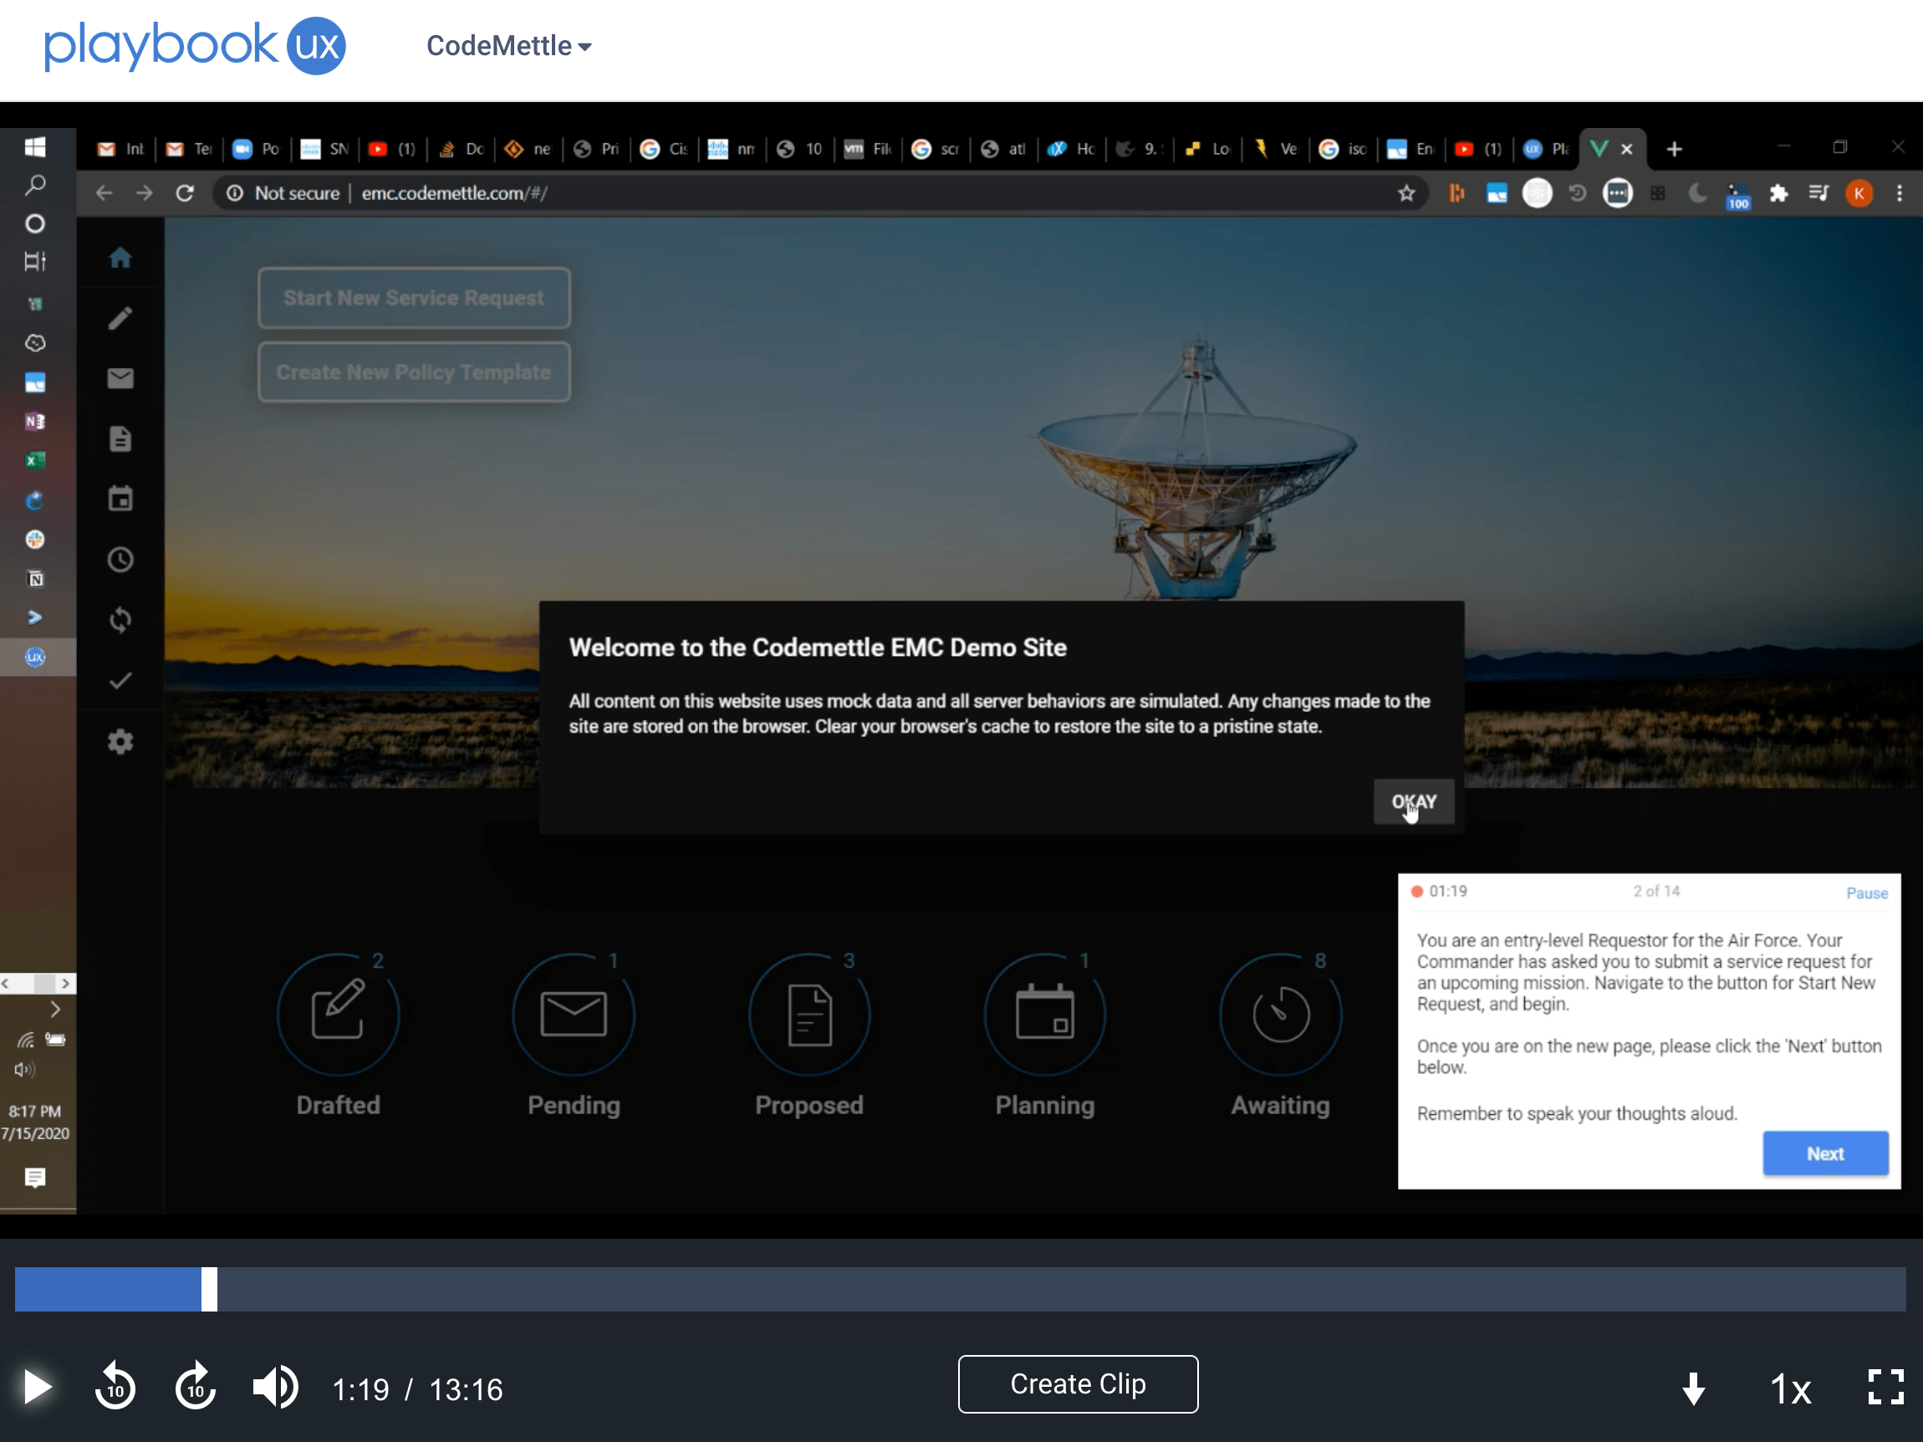Change the 1x playback speed
This screenshot has height=1442, width=1923.
click(x=1790, y=1389)
